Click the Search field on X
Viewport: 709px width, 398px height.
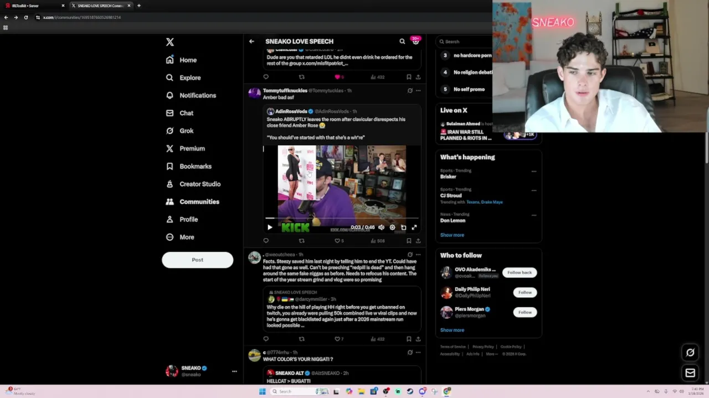click(464, 41)
